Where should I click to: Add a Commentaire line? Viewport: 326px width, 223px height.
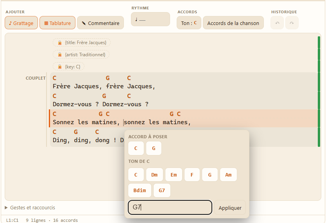point(100,23)
